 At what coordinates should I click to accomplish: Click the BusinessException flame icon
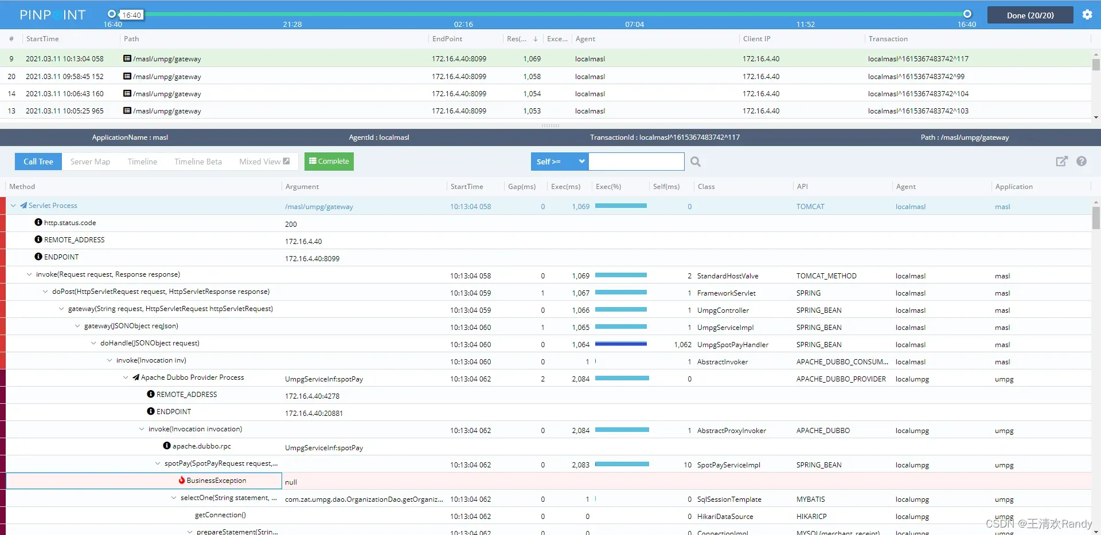(182, 480)
